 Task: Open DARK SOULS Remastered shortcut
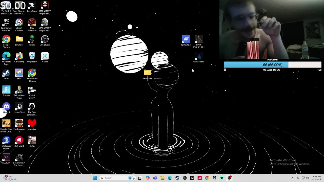[x=199, y=42]
